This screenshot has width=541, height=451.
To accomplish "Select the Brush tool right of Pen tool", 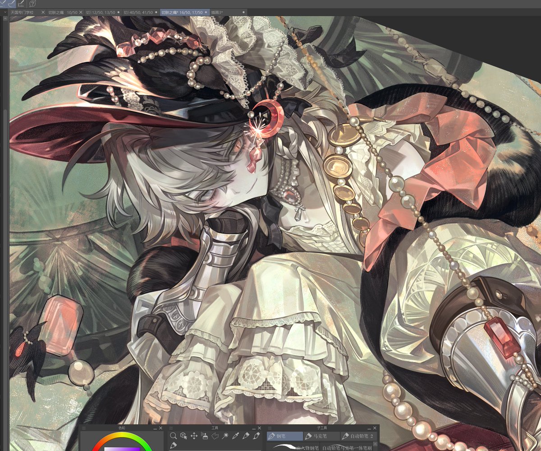I will (x=257, y=436).
